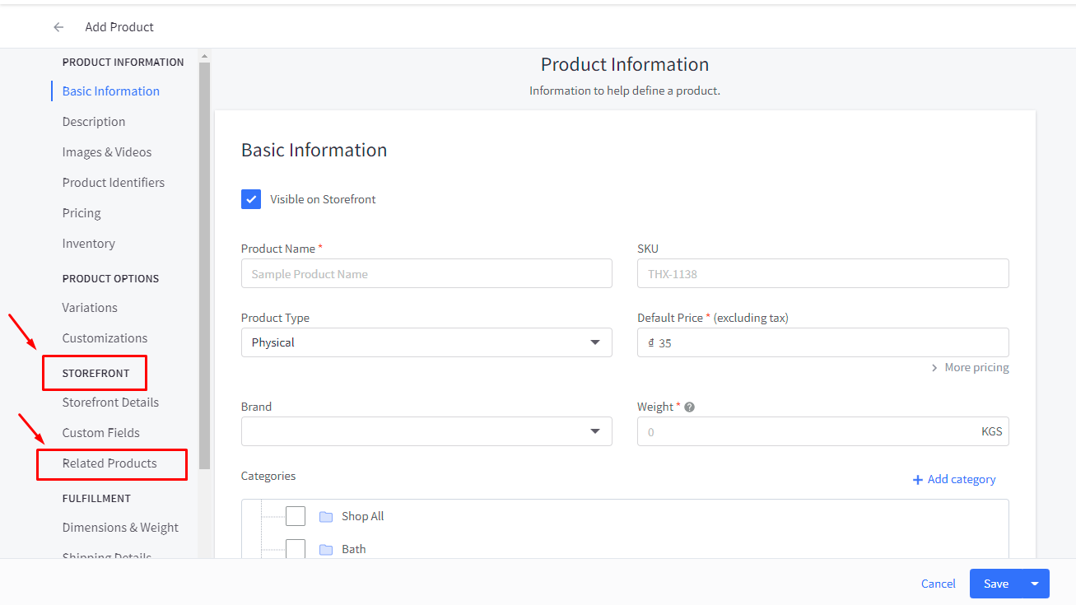Go to Related Products section

[x=109, y=463]
